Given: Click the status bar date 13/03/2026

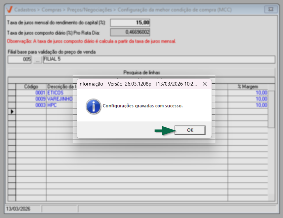Looking at the screenshot, I should tap(18, 209).
